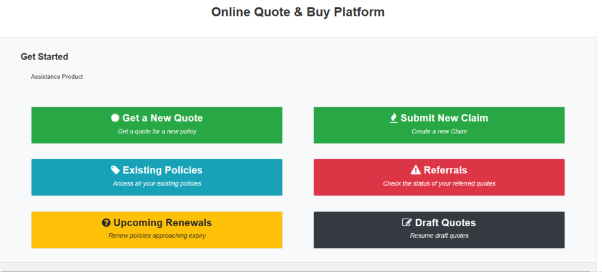Click the tag icon beside Existing Policies
Viewport: 602px width, 272px height.
[116, 170]
